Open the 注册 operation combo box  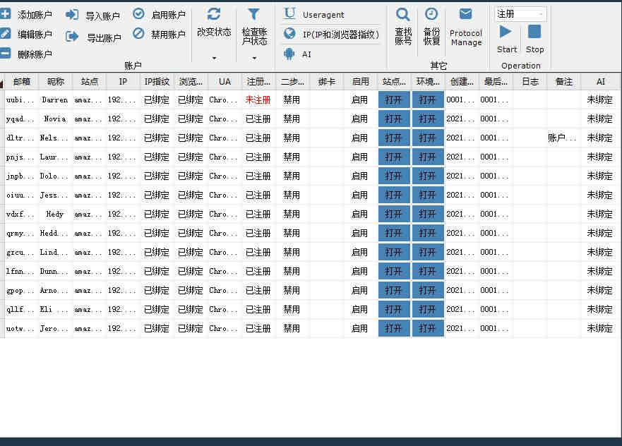click(520, 14)
